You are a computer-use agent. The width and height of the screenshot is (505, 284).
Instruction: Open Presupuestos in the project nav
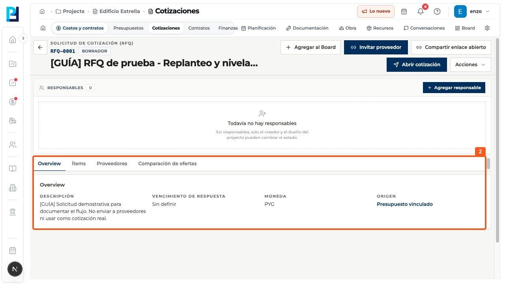129,28
